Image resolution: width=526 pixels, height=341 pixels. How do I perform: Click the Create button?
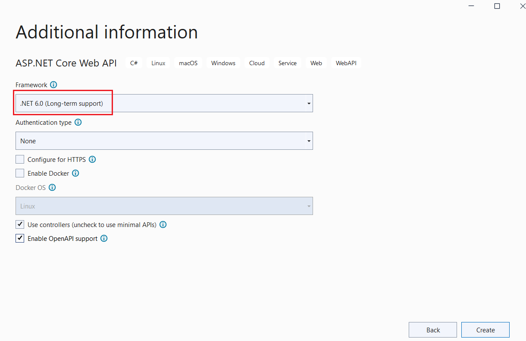485,330
